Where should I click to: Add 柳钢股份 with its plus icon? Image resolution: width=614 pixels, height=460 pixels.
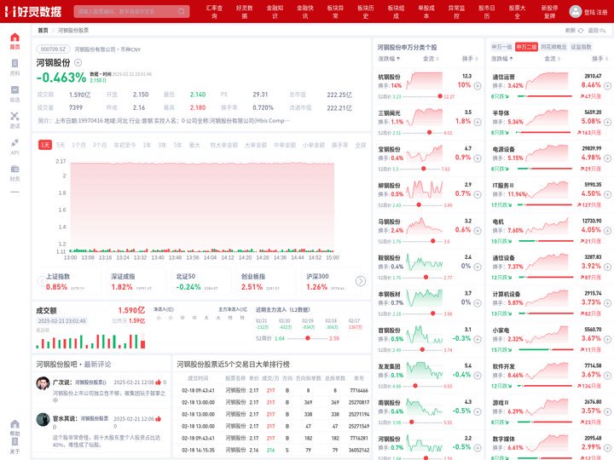click(x=478, y=194)
